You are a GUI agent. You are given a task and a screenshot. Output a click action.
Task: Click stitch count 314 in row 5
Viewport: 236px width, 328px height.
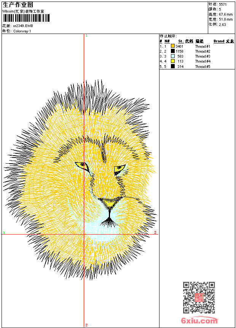tap(180, 67)
